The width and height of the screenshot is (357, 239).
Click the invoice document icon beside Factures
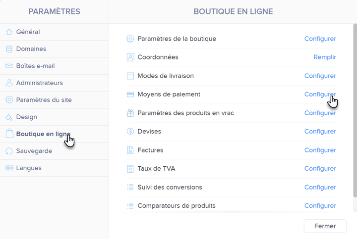(x=130, y=150)
